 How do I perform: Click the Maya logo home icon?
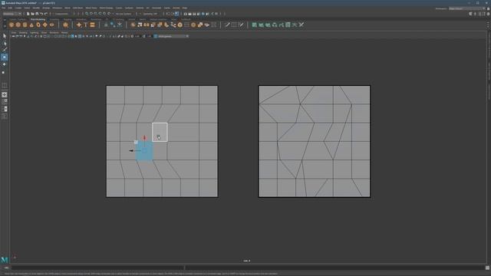tap(5, 260)
